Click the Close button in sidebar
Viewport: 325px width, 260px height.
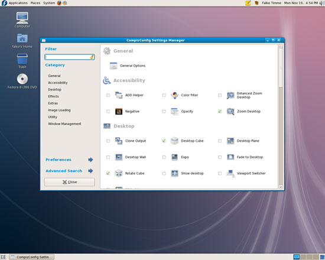coord(70,182)
